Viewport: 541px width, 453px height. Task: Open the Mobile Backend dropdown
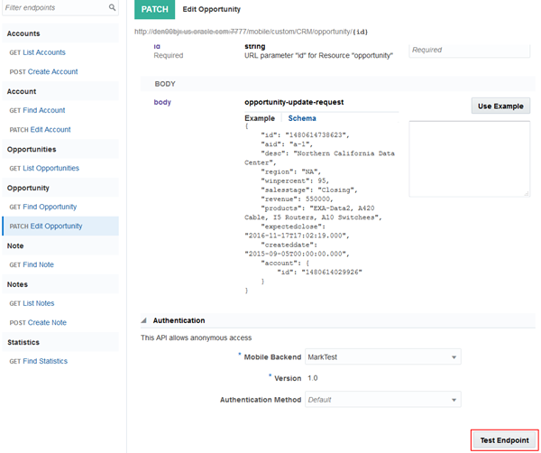[x=382, y=356]
